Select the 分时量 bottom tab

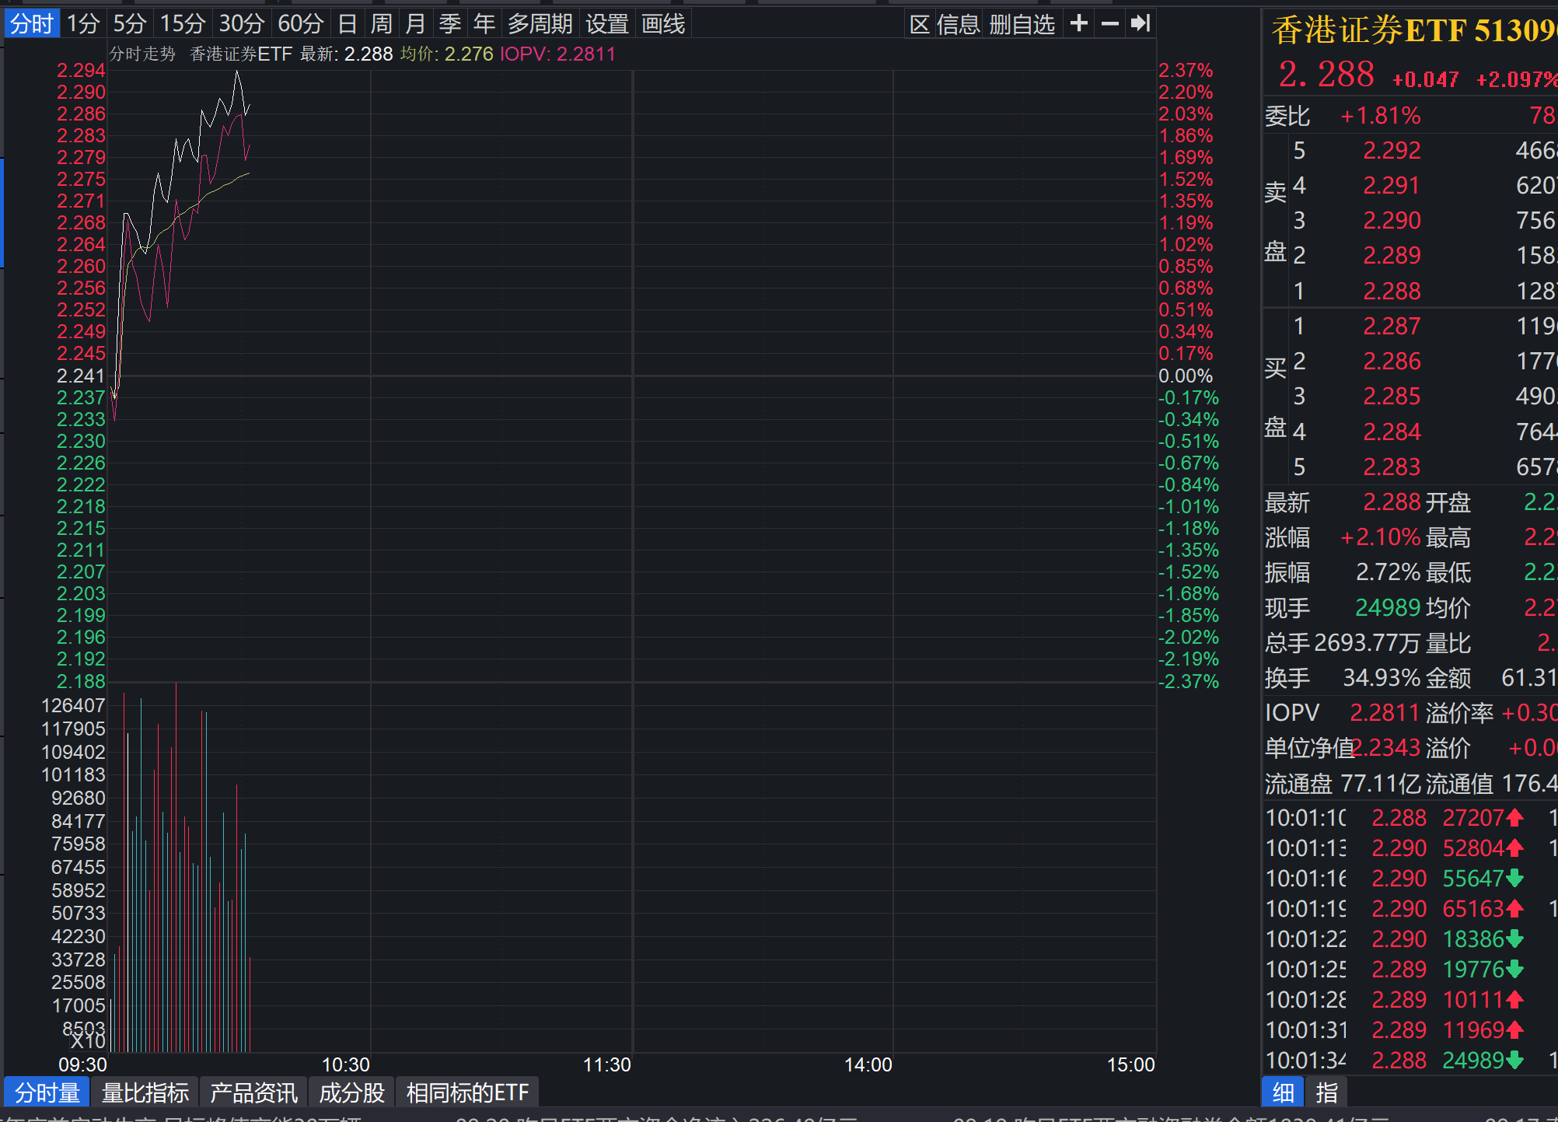click(47, 1092)
